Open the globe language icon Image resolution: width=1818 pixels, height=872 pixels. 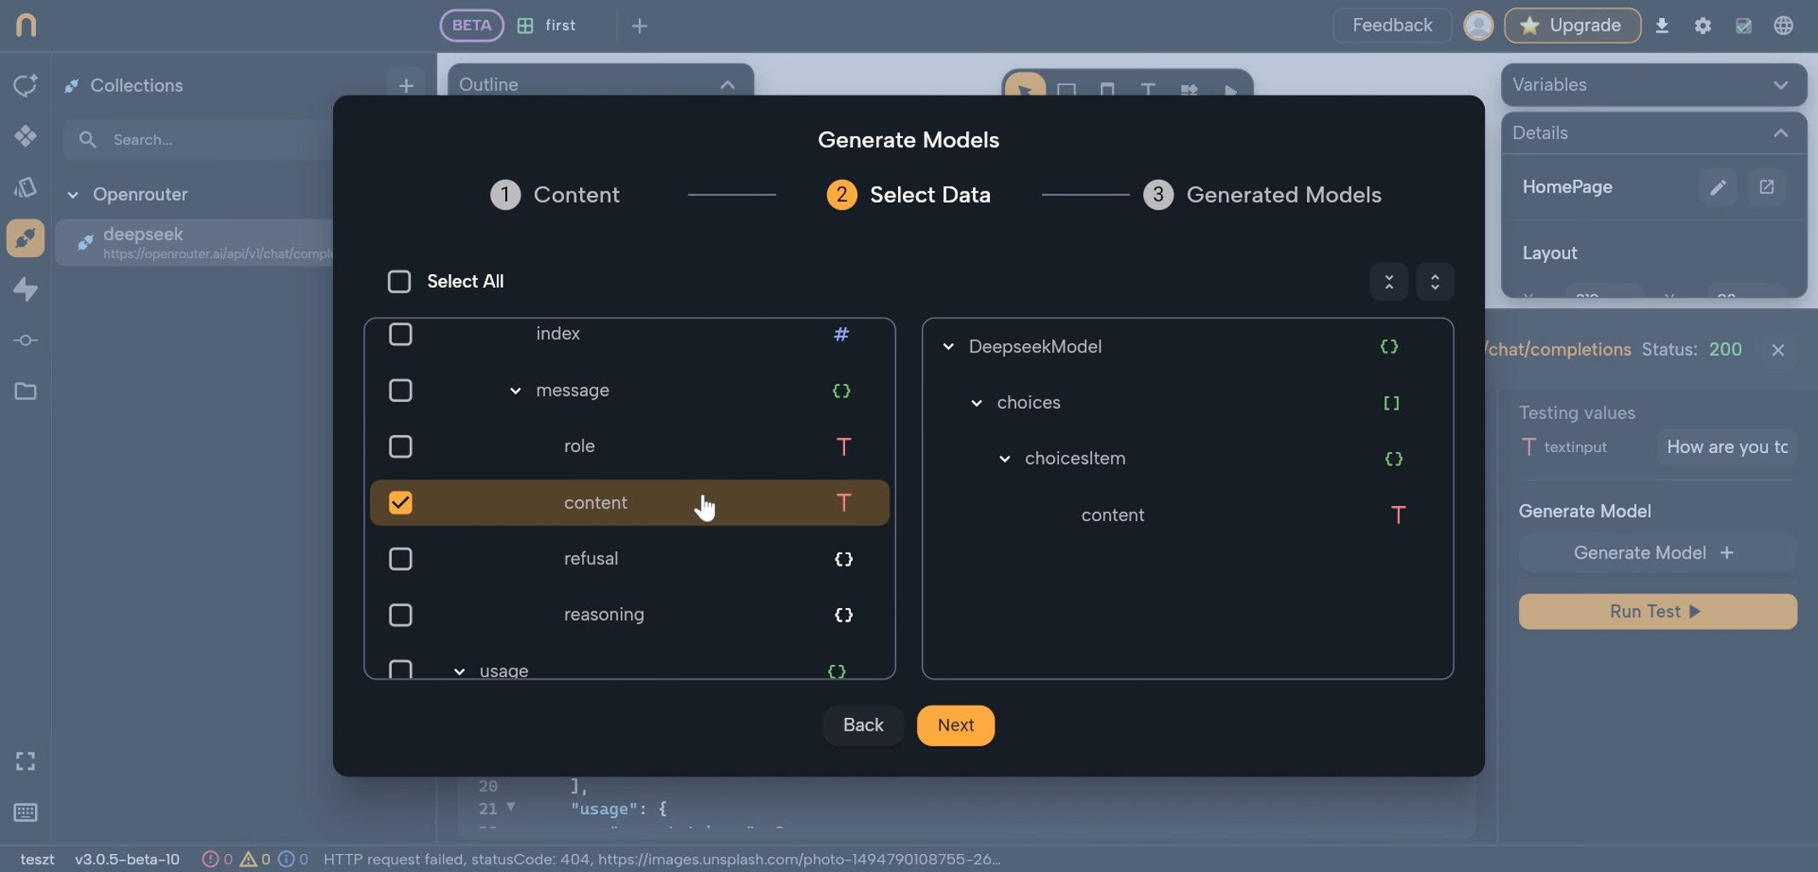1783,26
